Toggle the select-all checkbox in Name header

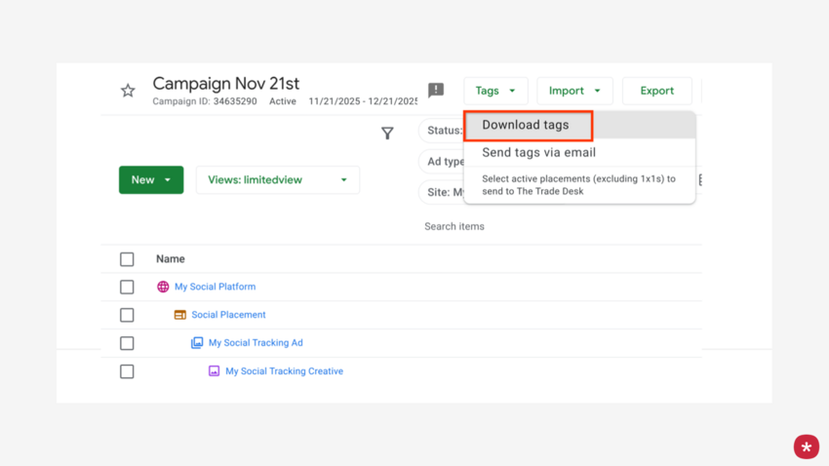pos(127,259)
